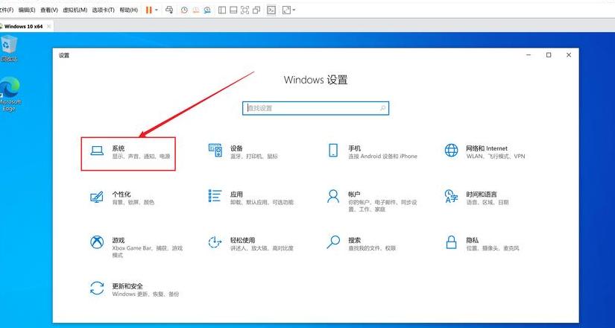
Task: Open the 选项卡(T) menu
Action: [x=103, y=10]
